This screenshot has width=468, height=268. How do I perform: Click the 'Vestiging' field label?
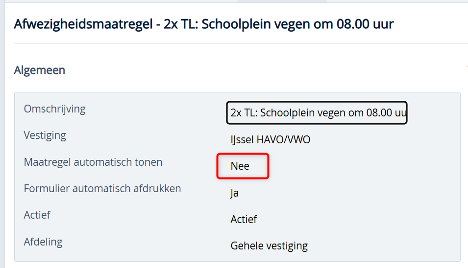[x=45, y=135]
